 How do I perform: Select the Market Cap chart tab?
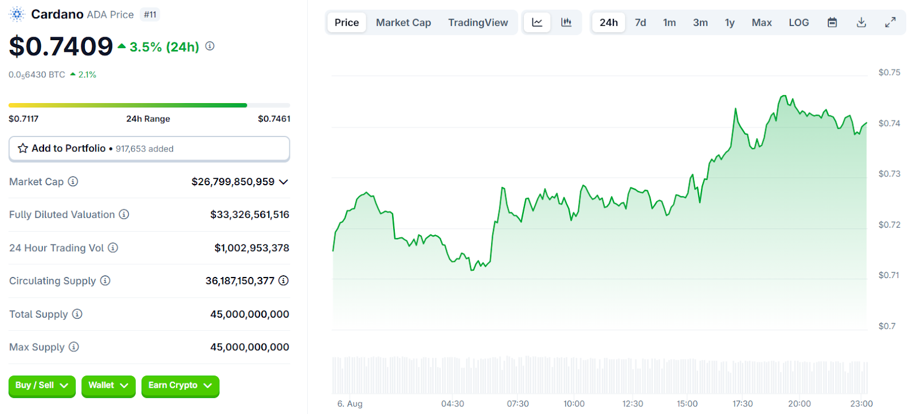(x=403, y=22)
